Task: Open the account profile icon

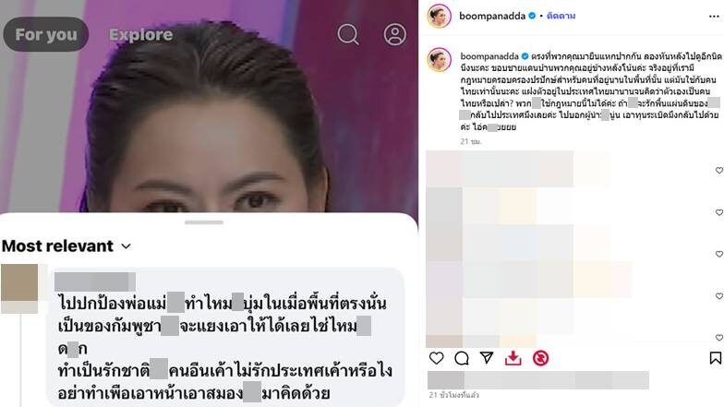Action: click(x=395, y=35)
